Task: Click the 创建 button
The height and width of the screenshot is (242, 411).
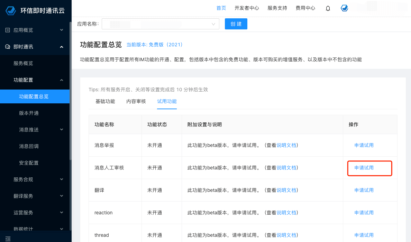Action: (x=236, y=24)
